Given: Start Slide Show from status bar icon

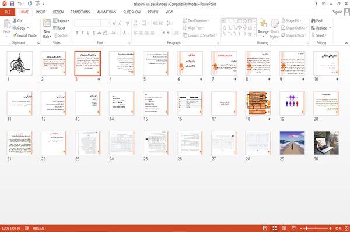Looking at the screenshot, I should pos(294,228).
